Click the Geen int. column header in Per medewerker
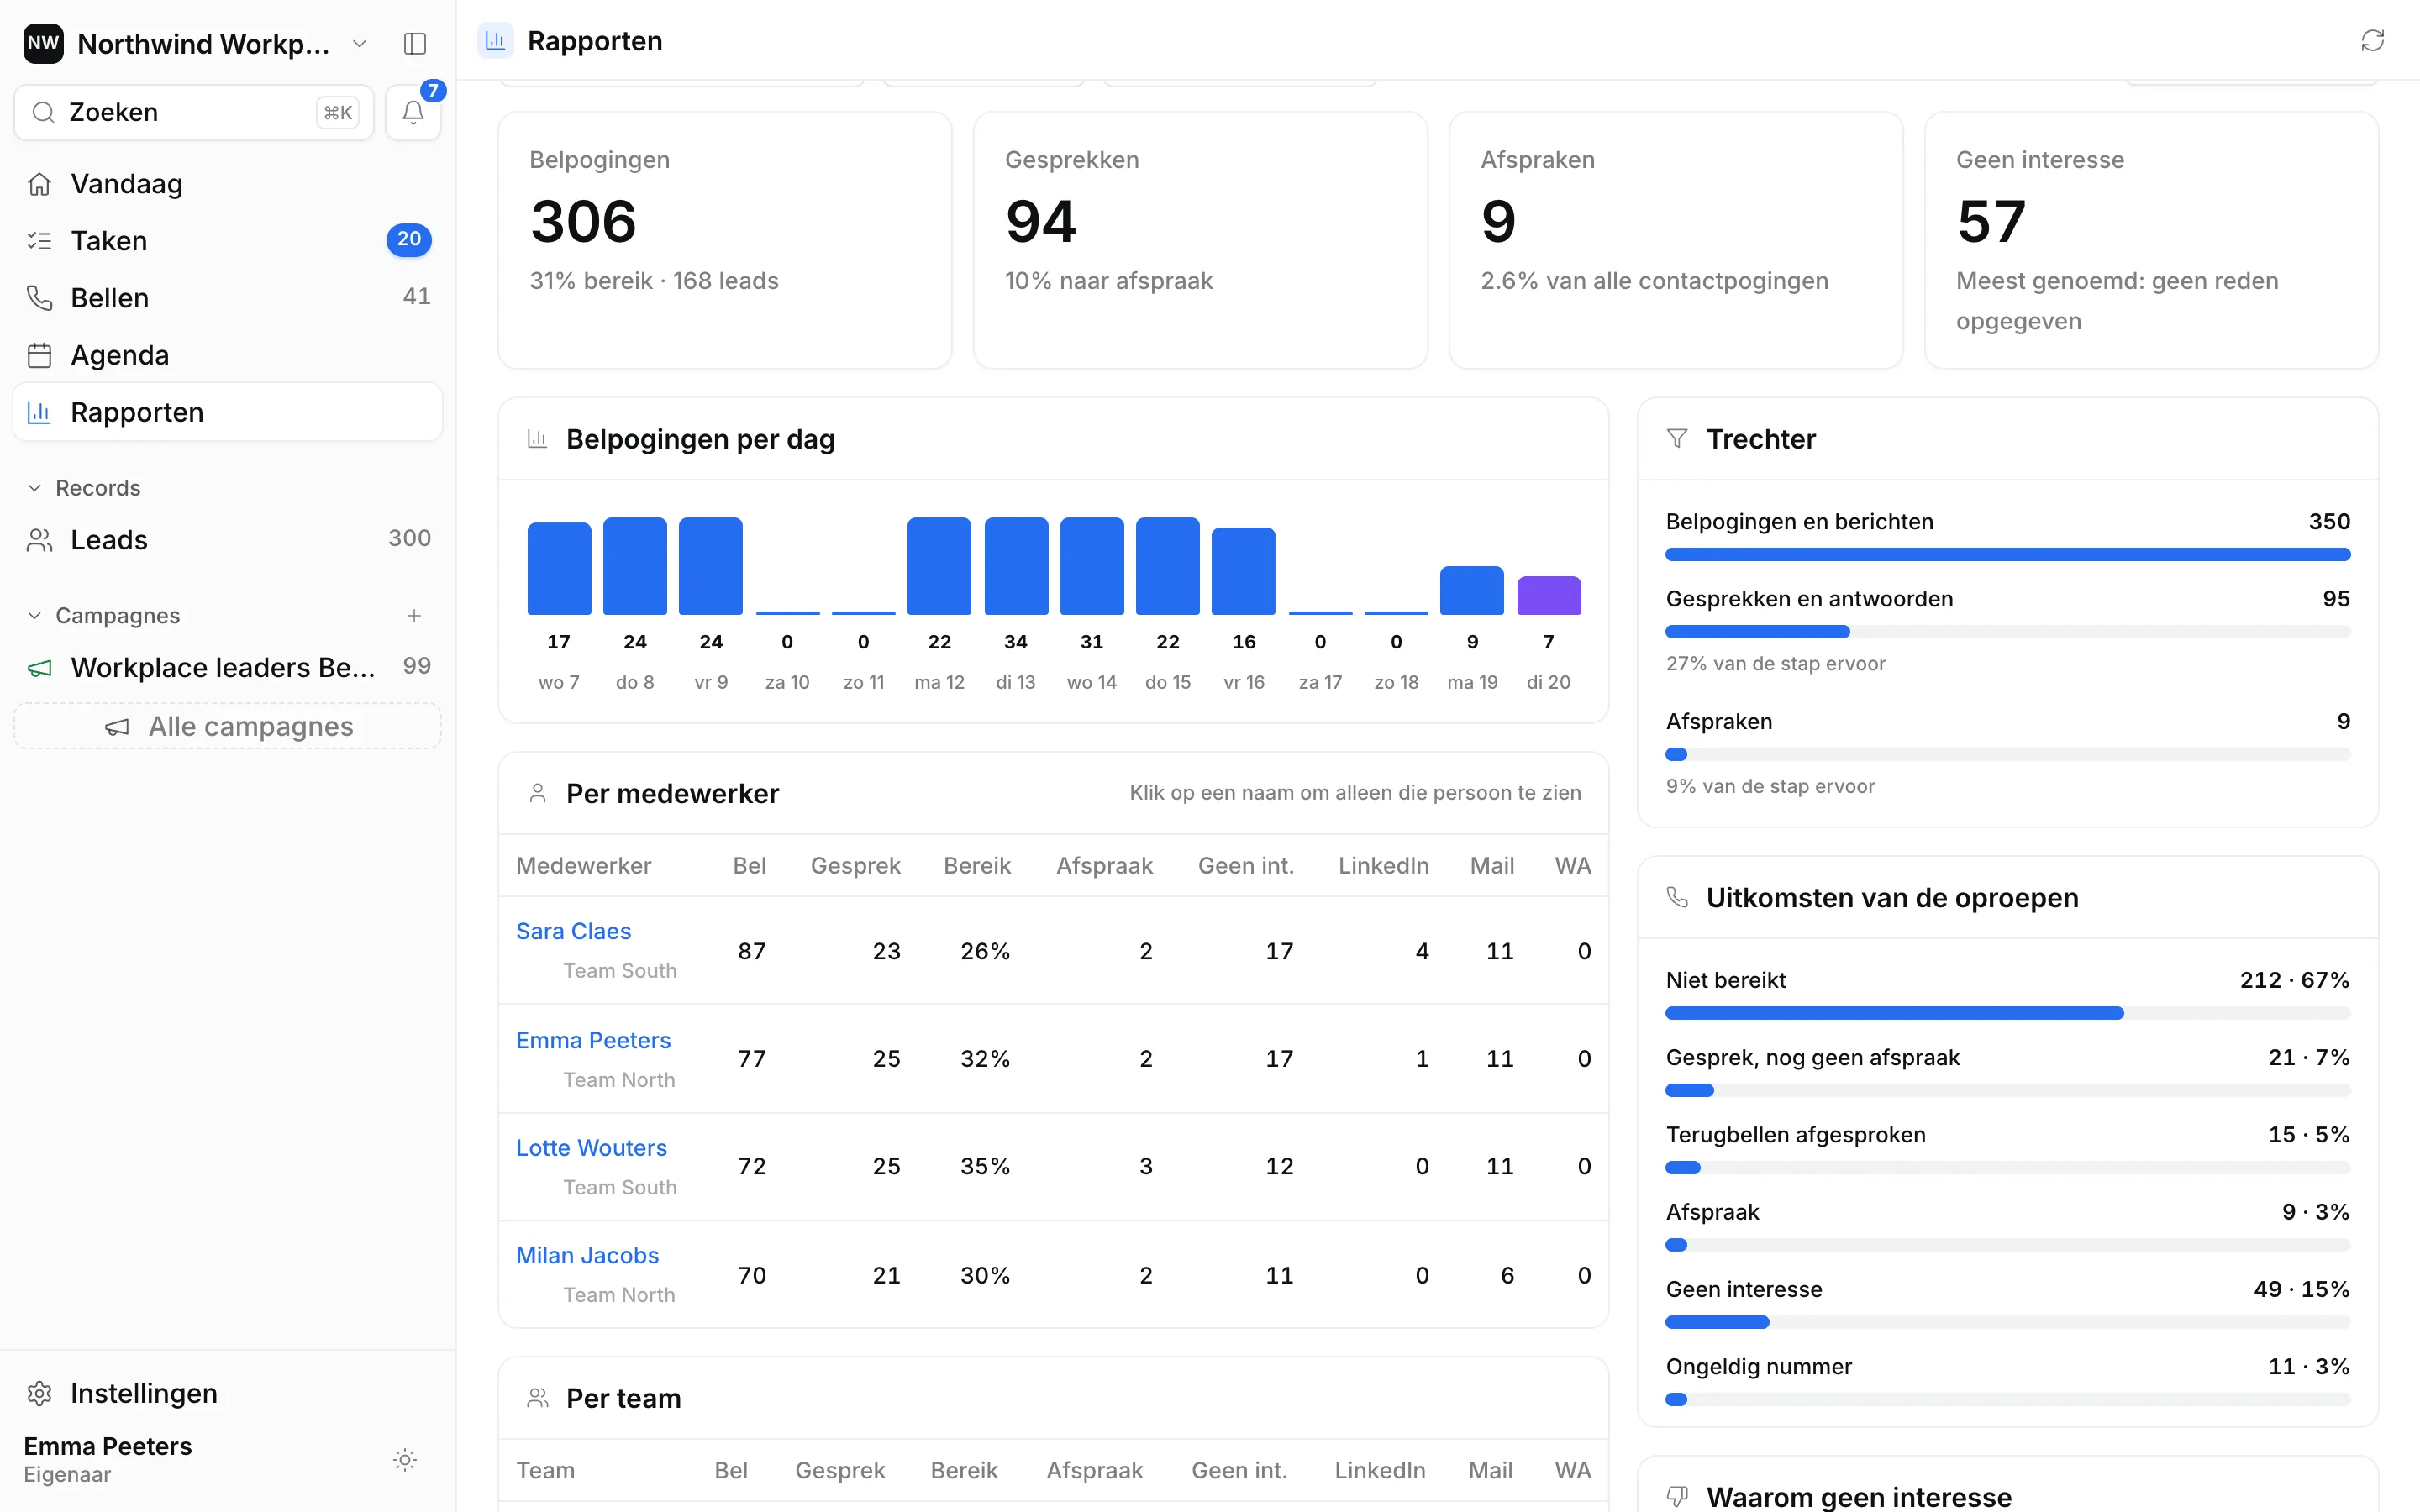 (1246, 866)
